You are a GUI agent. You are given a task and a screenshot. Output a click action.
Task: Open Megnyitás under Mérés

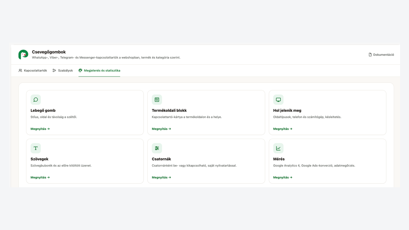[283, 177]
